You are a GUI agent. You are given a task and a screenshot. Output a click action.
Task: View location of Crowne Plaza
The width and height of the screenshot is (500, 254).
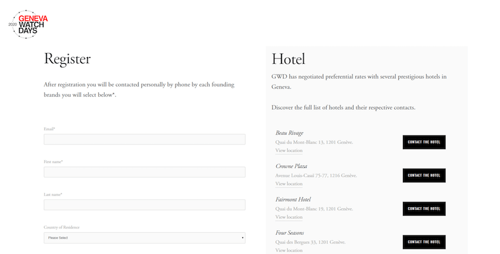[289, 184]
